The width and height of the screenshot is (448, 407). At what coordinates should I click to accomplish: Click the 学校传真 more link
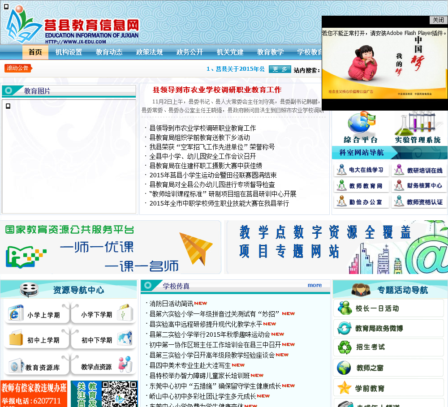click(x=314, y=285)
